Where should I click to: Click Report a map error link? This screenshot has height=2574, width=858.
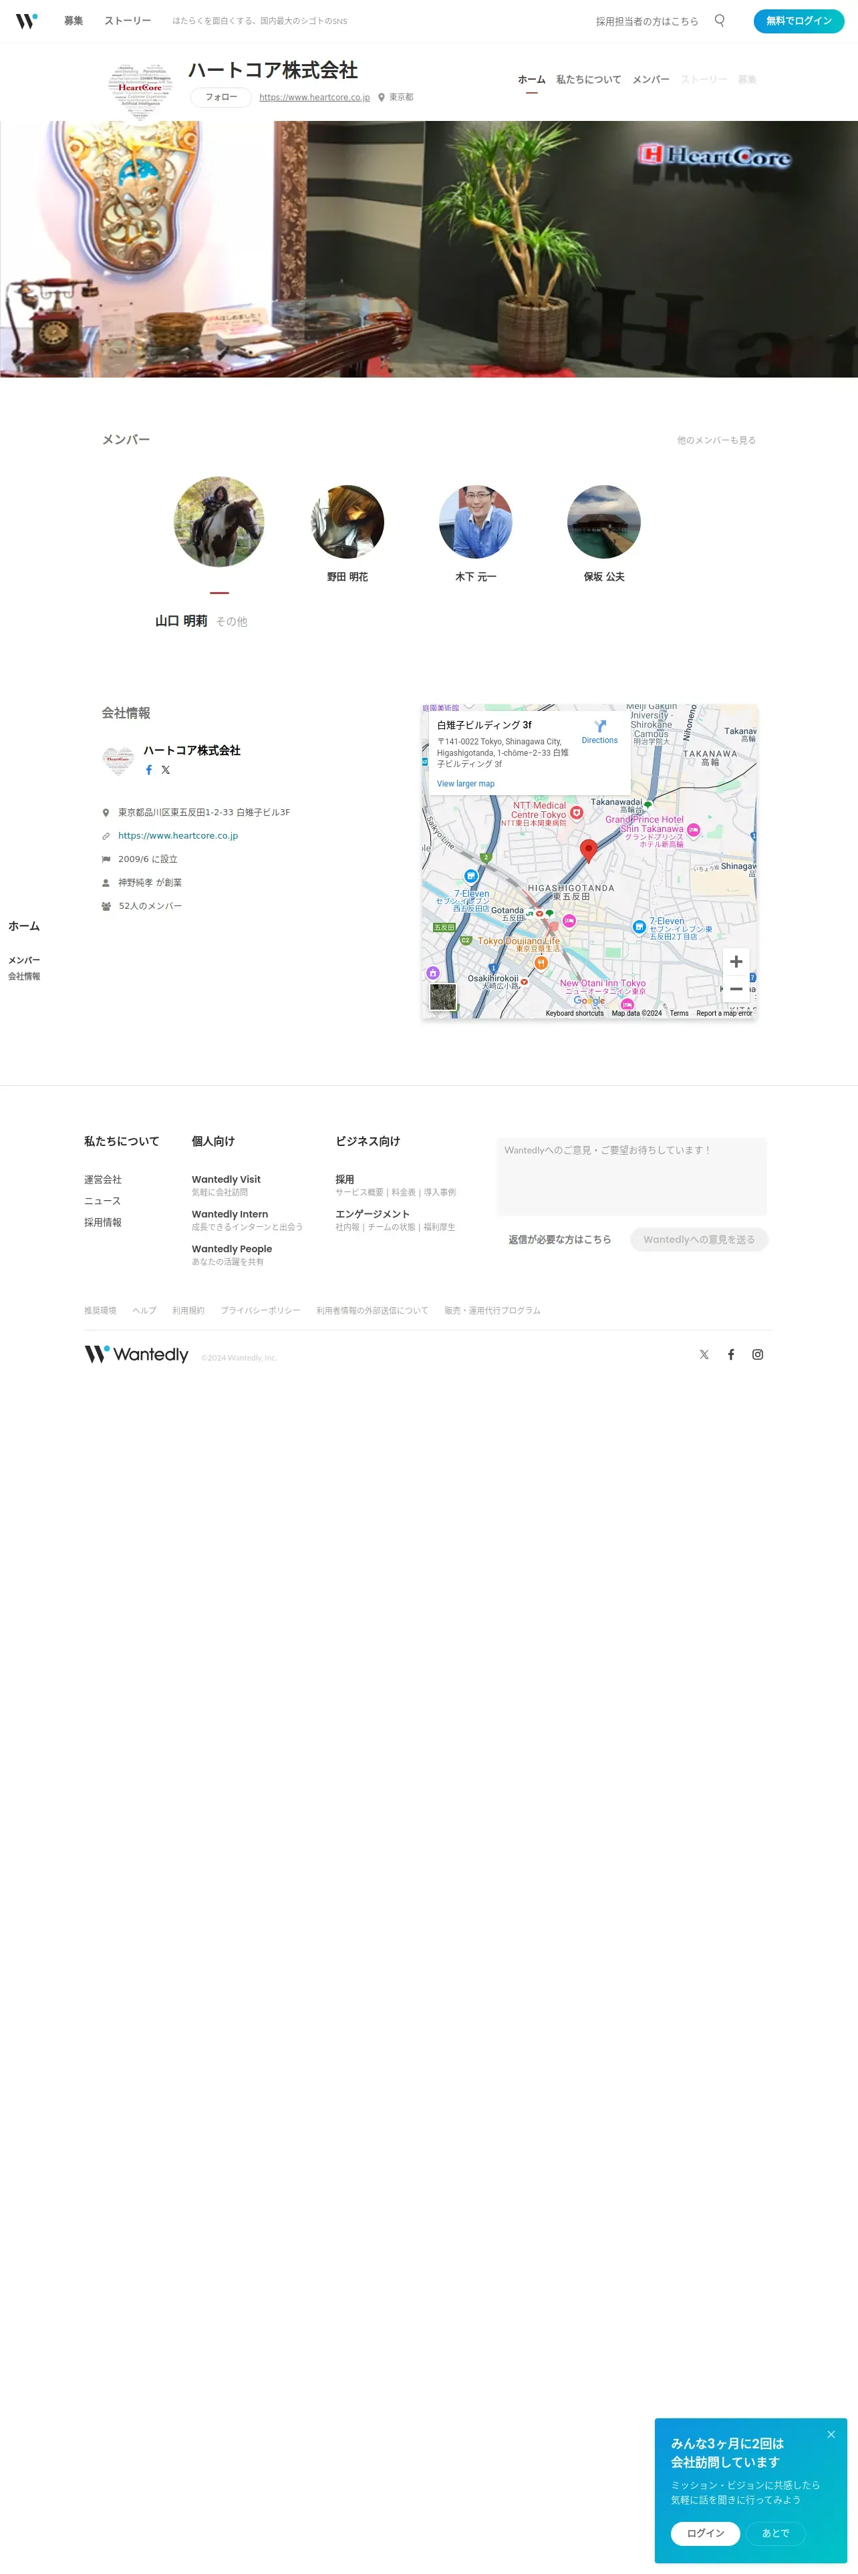724,1014
